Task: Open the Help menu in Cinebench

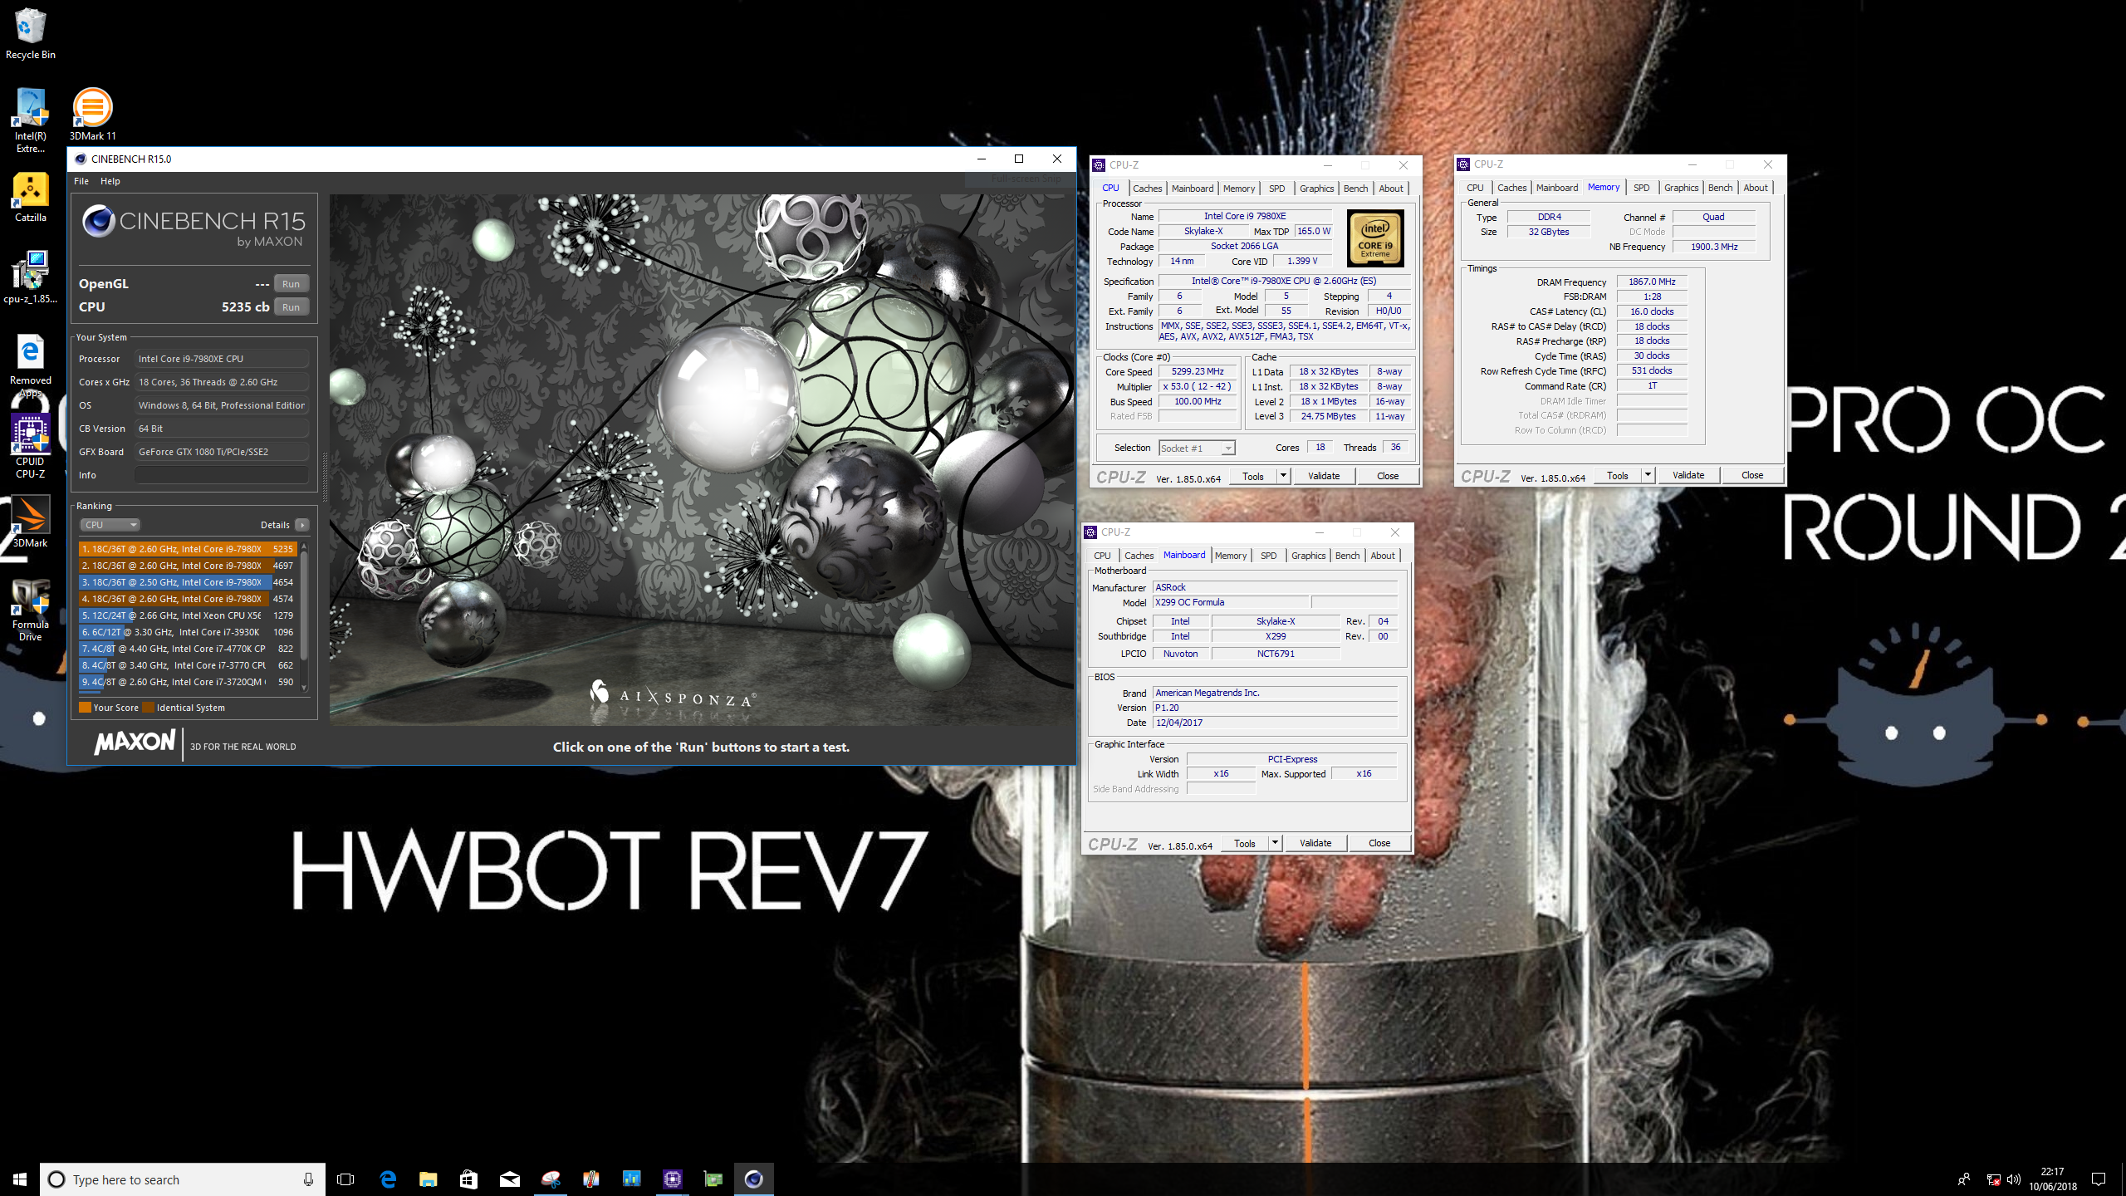Action: (x=110, y=181)
